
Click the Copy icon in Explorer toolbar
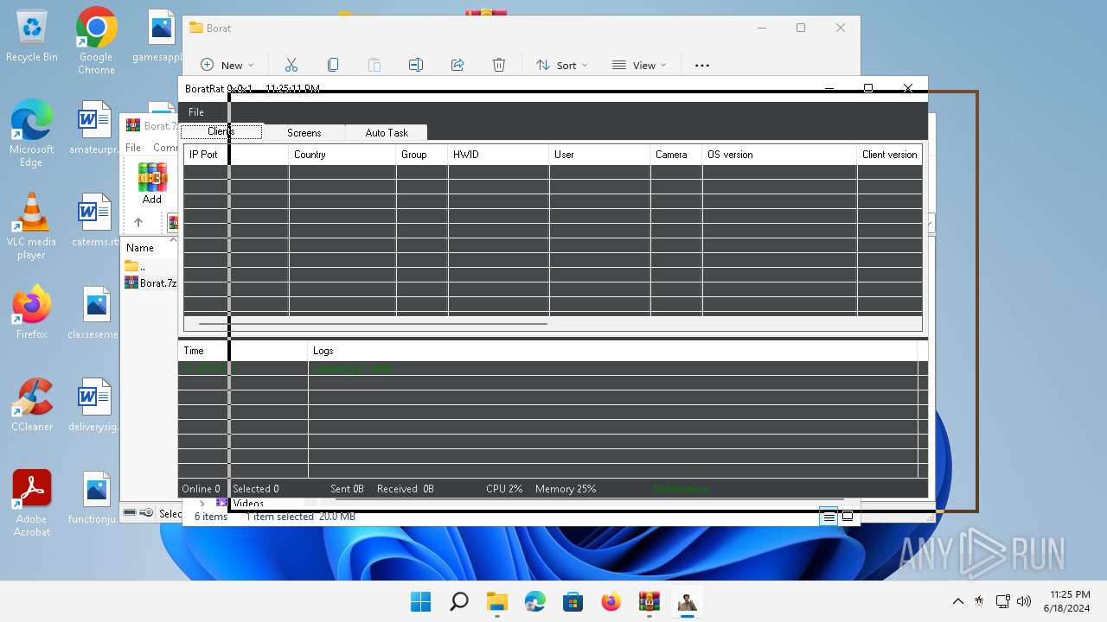pos(333,65)
